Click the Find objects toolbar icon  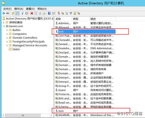(75, 13)
